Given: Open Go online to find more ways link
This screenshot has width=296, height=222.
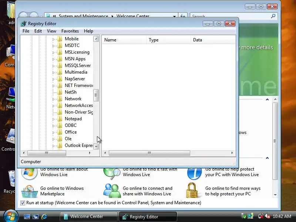Looking at the screenshot, I should (233, 191).
